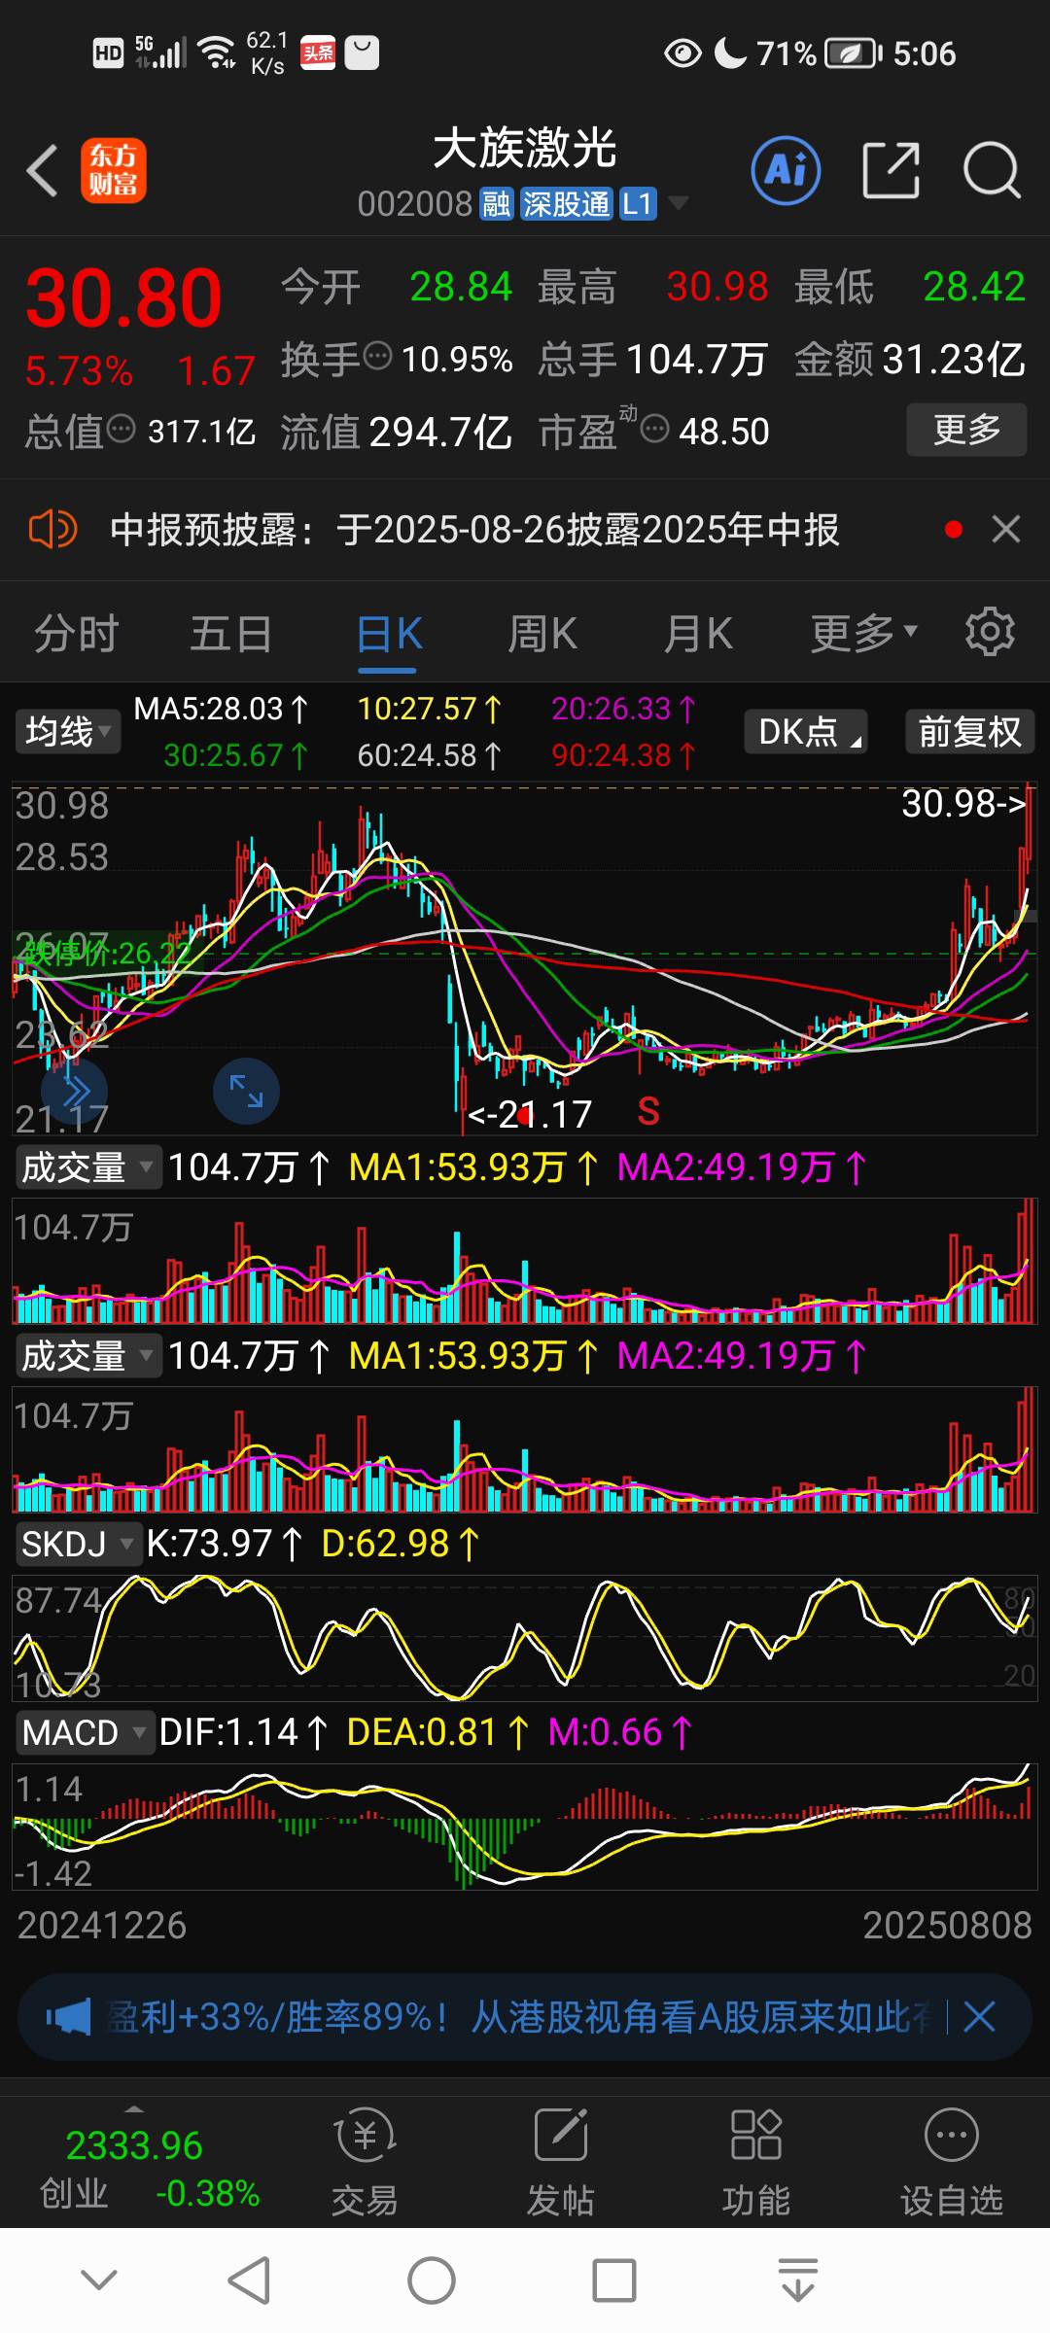The height and width of the screenshot is (2333, 1050).
Task: Select the 日K tab
Action: (389, 634)
